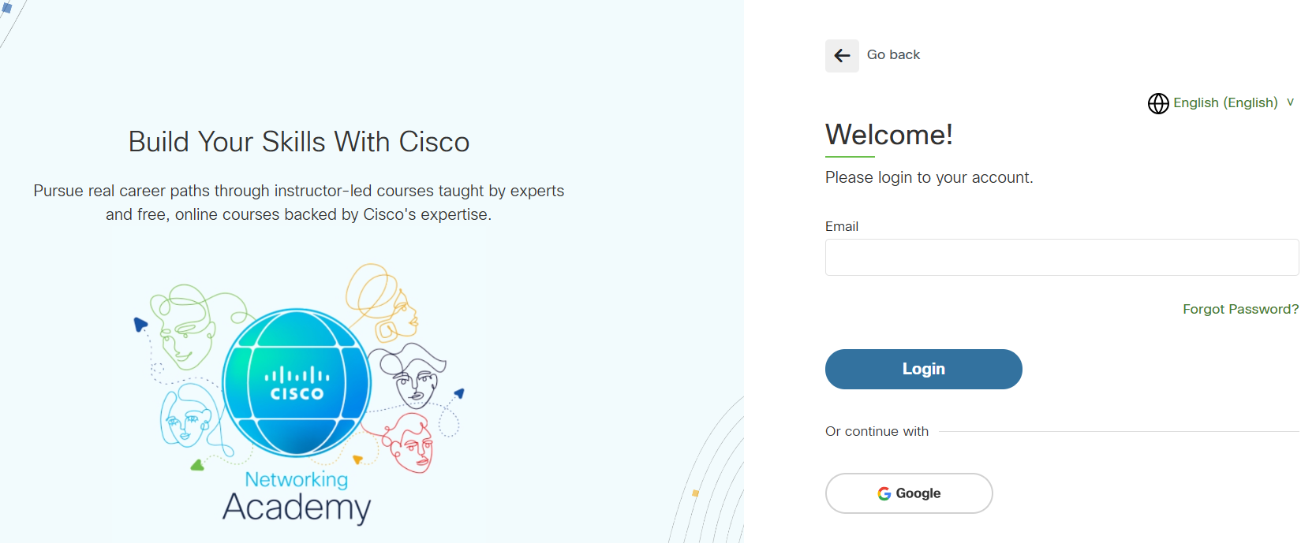Image resolution: width=1316 pixels, height=543 pixels.
Task: Click the Networking Academy logo text
Action: [297, 497]
